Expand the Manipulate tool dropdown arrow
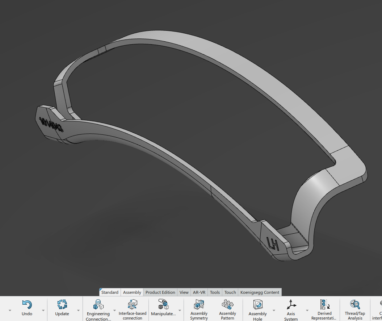This screenshot has height=321, width=382. (180, 310)
